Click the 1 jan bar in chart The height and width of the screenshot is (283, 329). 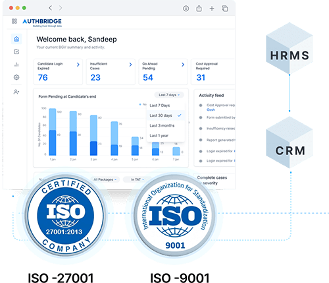[53, 132]
